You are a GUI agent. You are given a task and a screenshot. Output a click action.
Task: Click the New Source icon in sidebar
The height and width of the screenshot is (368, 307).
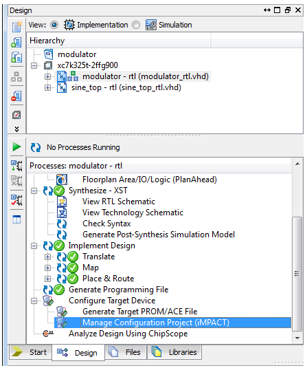pos(16,26)
